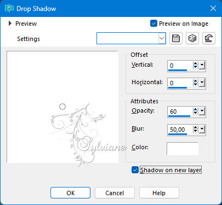The height and width of the screenshot is (205, 222).
Task: Uncheck Shadow on new layer checkbox
Action: (135, 170)
